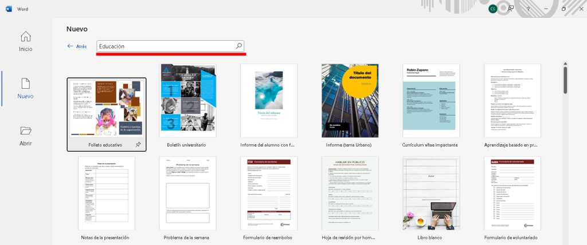Image resolution: width=587 pixels, height=245 pixels.
Task: Click the search magnifier icon in template search box
Action: point(238,46)
